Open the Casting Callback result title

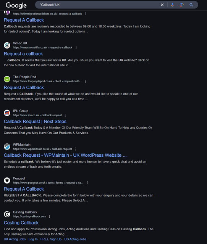point(21,223)
